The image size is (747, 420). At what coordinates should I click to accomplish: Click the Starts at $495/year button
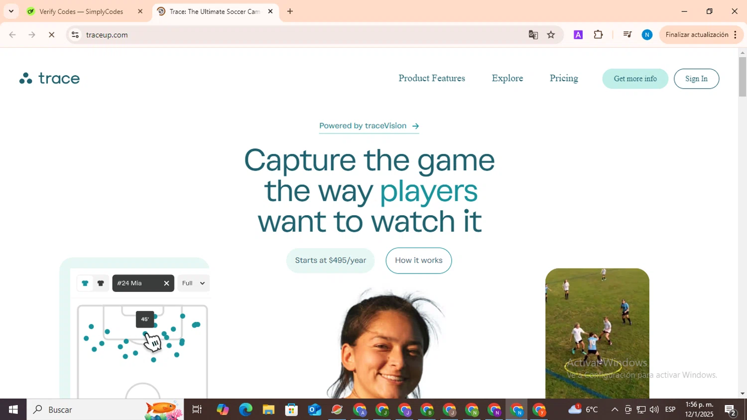[x=330, y=260]
